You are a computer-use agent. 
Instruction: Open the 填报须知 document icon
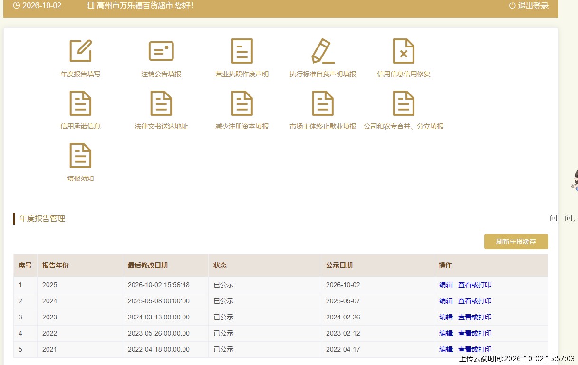[x=80, y=155]
